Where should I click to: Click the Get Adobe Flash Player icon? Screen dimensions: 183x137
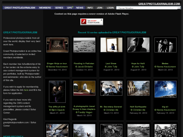click(92, 22)
